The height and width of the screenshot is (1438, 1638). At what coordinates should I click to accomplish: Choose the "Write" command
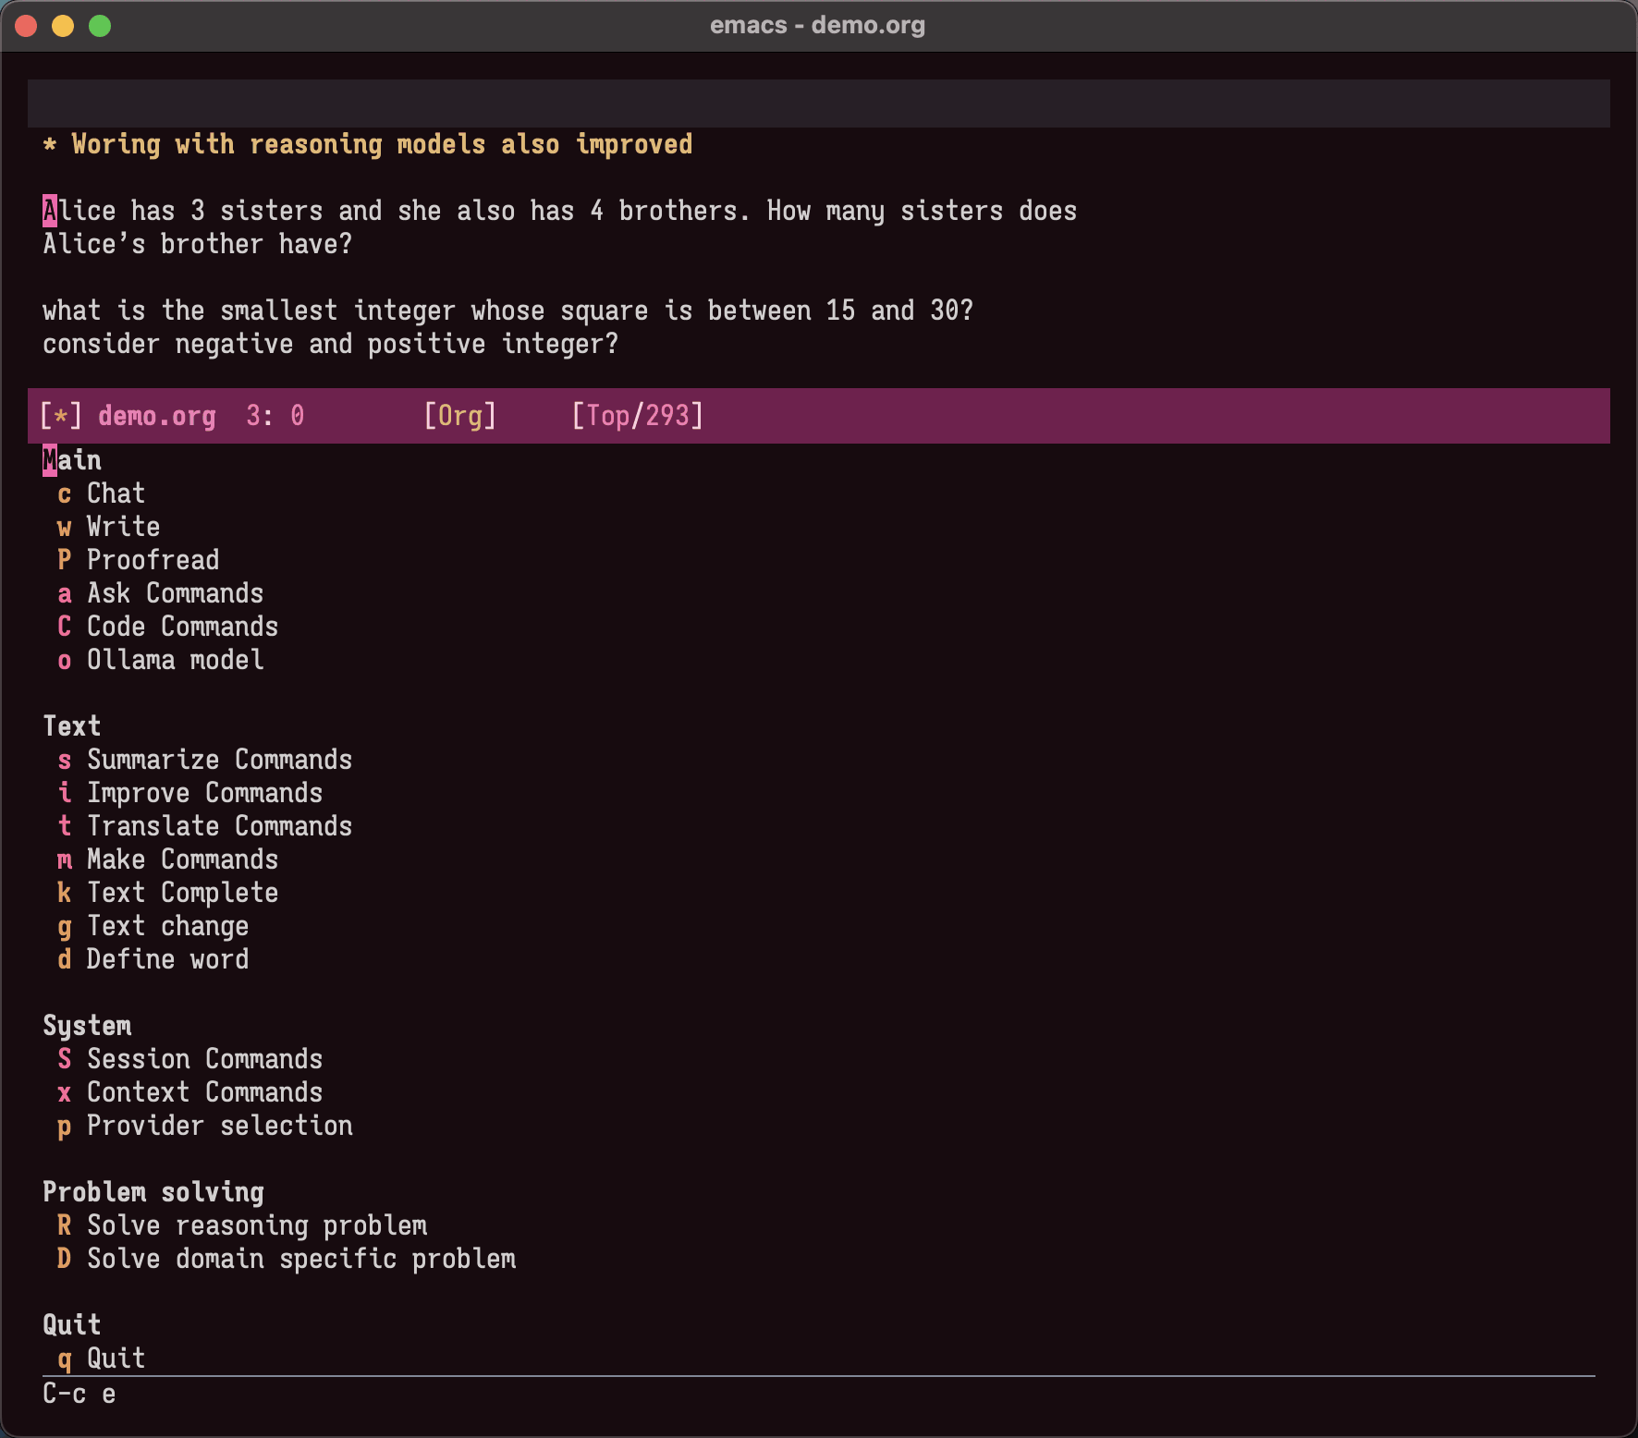click(x=122, y=527)
